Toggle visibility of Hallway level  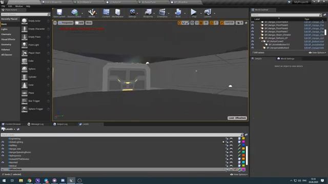[x=3, y=145]
